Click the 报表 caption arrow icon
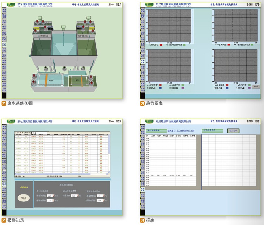 tap(142, 220)
